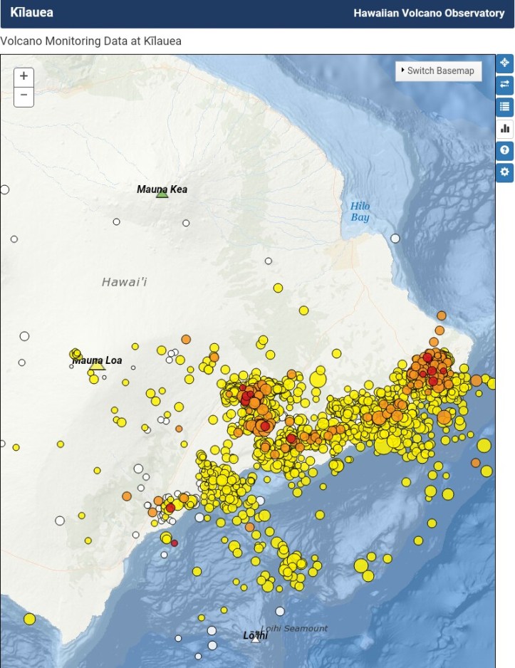This screenshot has height=668, width=515.
Task: Click the Hawai'i island map label
Action: point(124,282)
